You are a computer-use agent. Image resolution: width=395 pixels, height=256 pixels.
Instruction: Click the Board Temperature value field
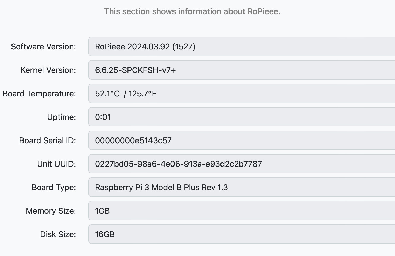point(242,93)
